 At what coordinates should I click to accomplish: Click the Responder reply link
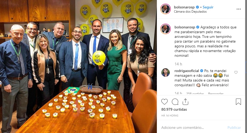(x=216, y=93)
